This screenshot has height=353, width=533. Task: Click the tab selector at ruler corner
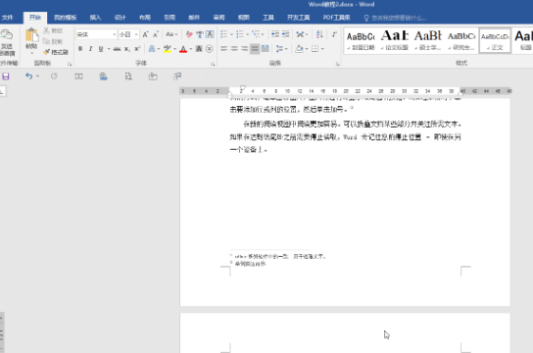pyautogui.click(x=2, y=91)
